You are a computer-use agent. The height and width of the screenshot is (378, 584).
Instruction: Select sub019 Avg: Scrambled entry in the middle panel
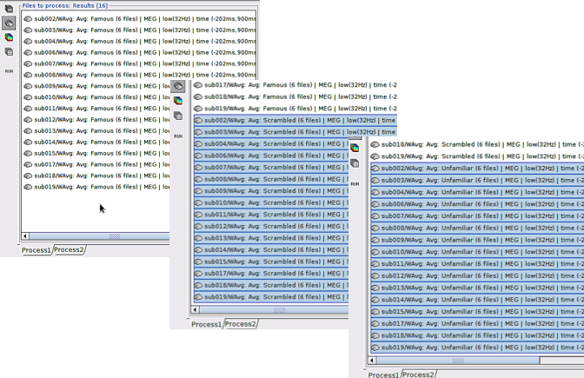(x=269, y=296)
